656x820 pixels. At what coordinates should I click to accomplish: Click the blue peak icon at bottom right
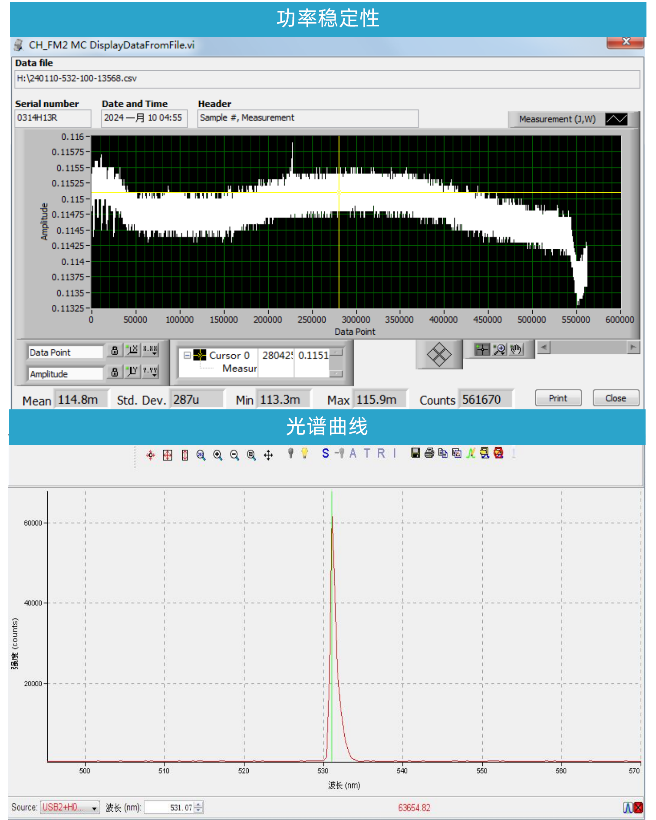click(x=628, y=807)
